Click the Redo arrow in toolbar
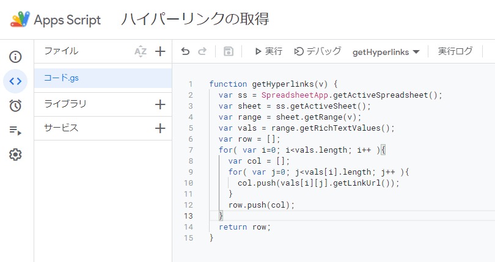The image size is (495, 262). pos(202,52)
